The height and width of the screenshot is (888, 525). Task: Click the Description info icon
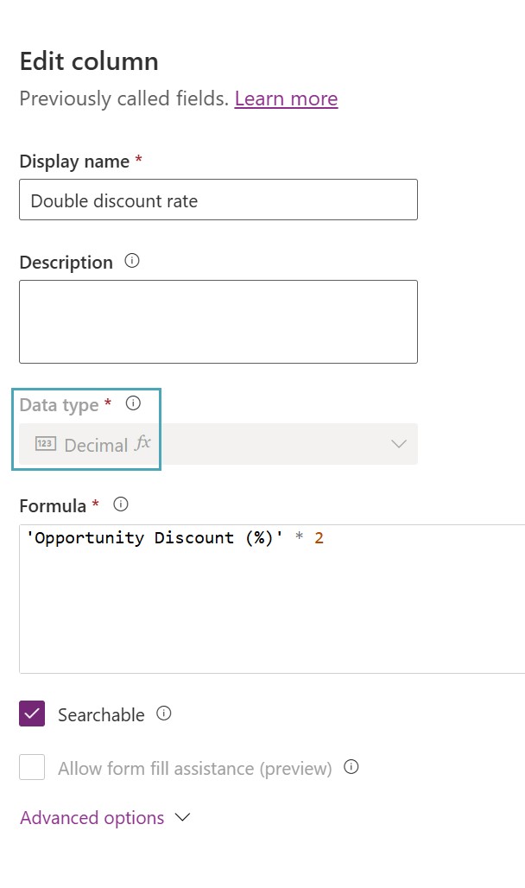coord(132,260)
